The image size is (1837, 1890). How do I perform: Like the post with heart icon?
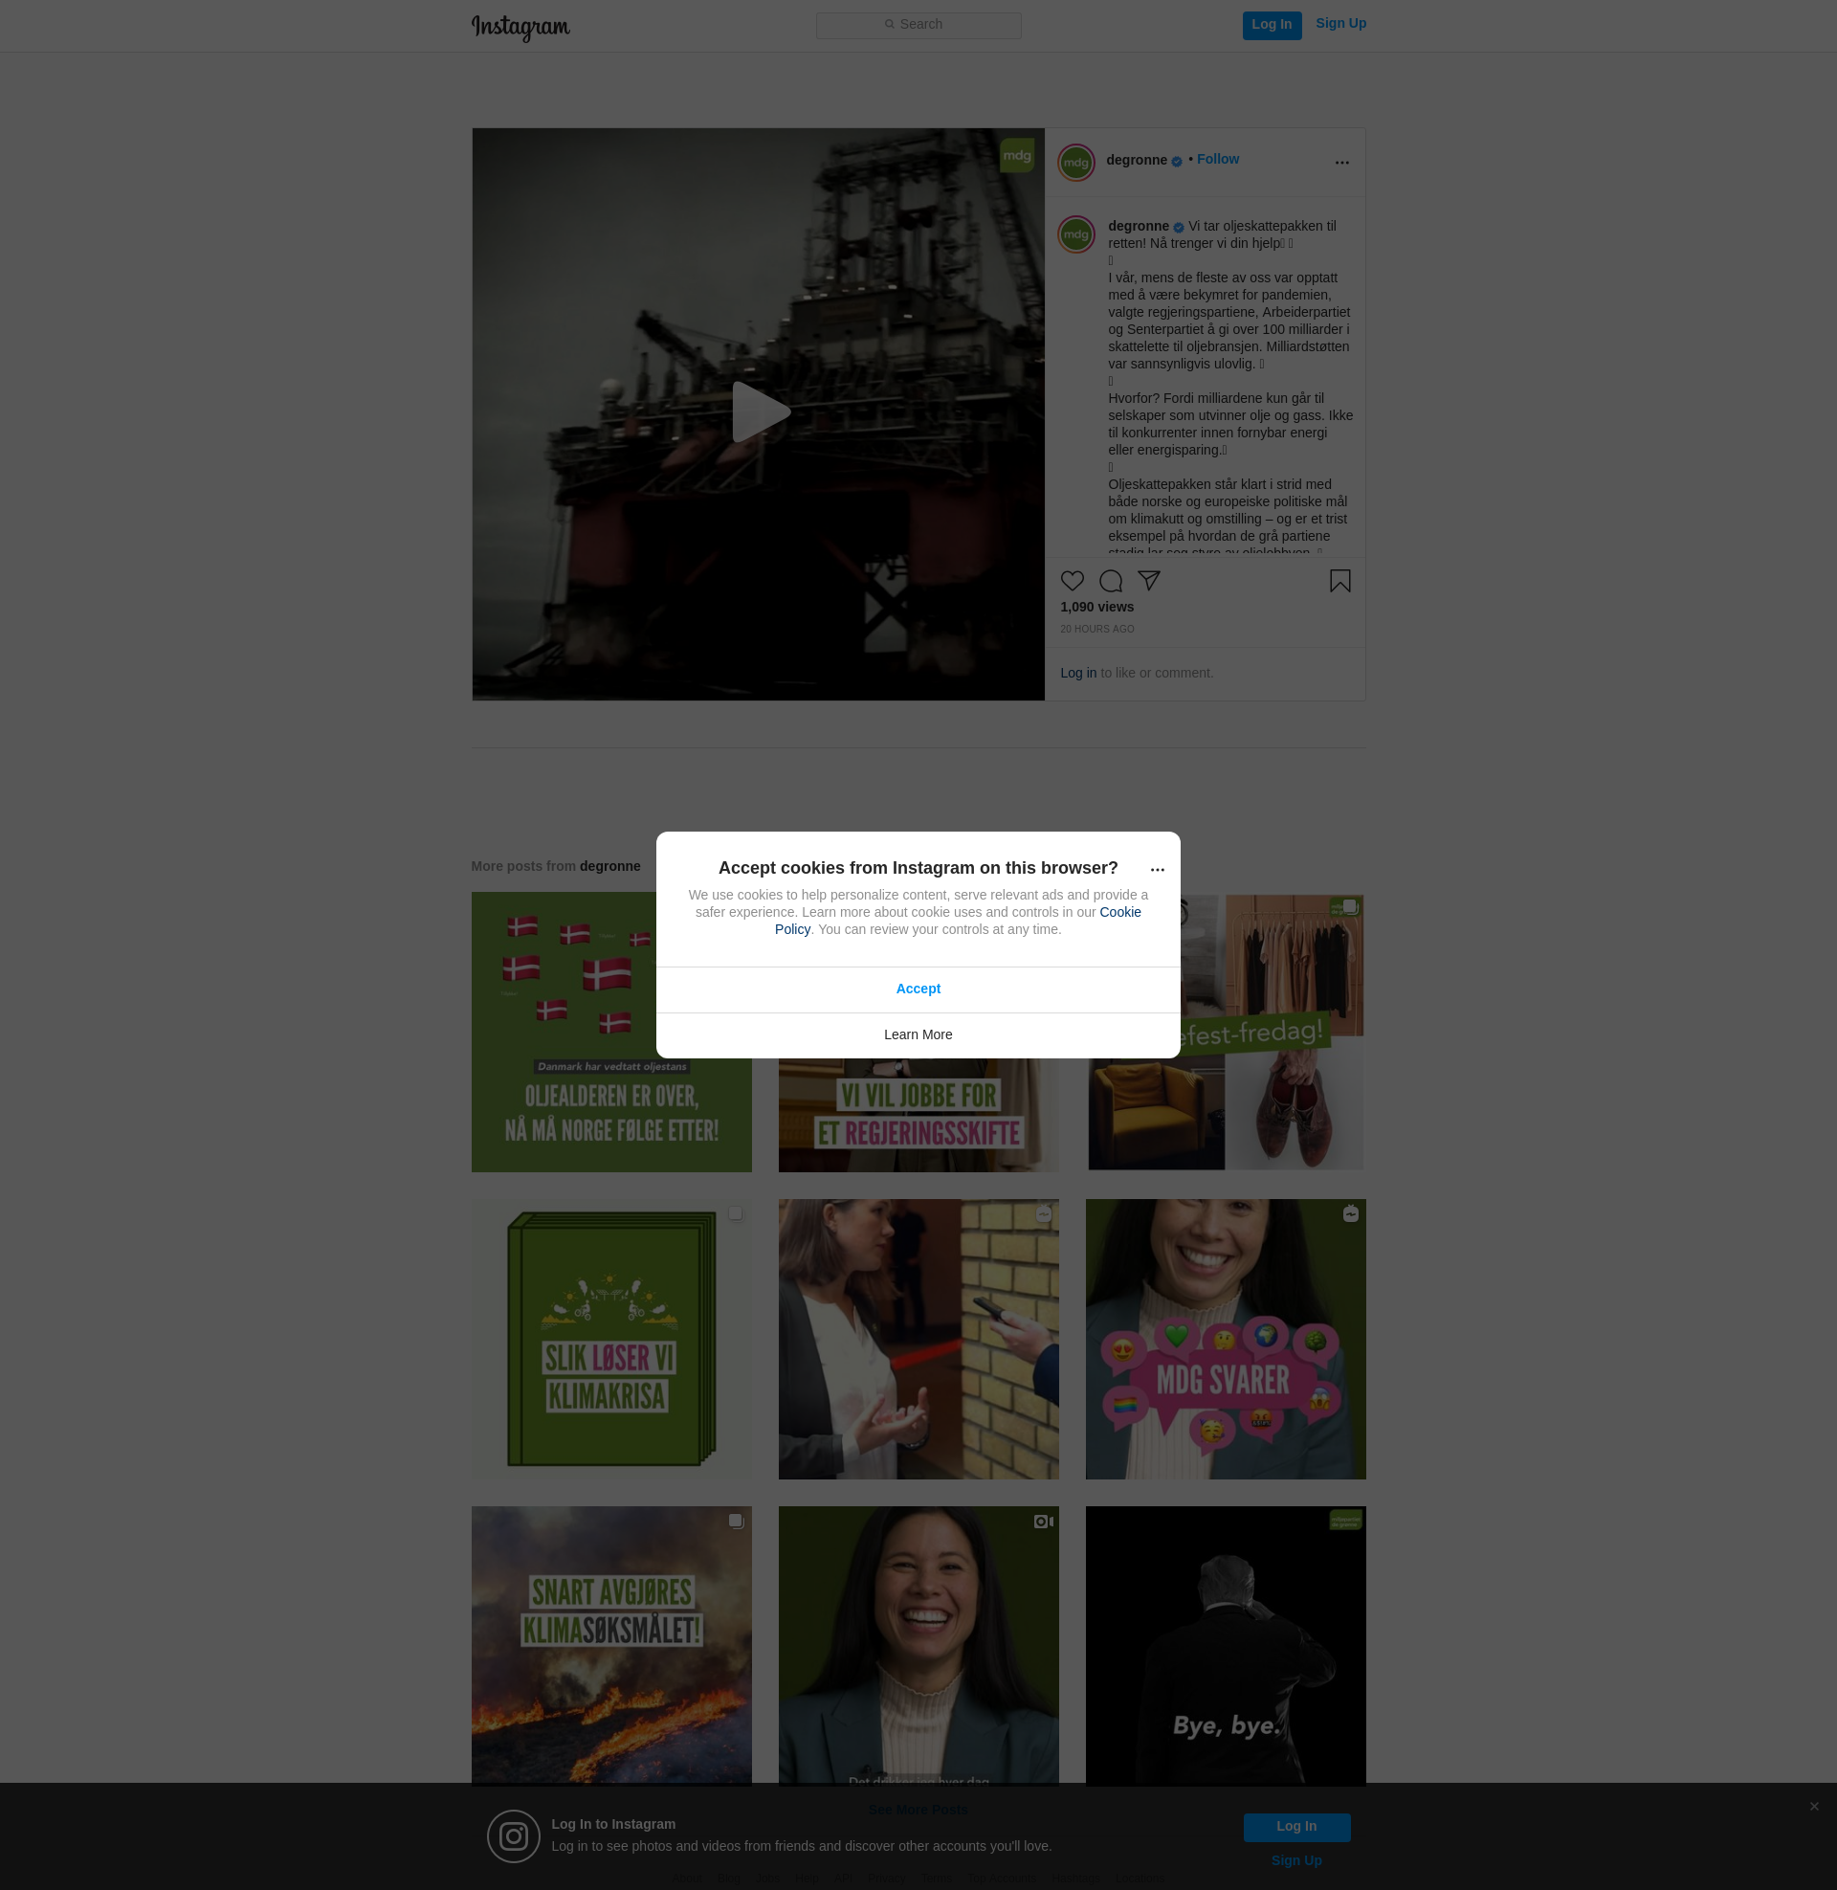pos(1072,581)
